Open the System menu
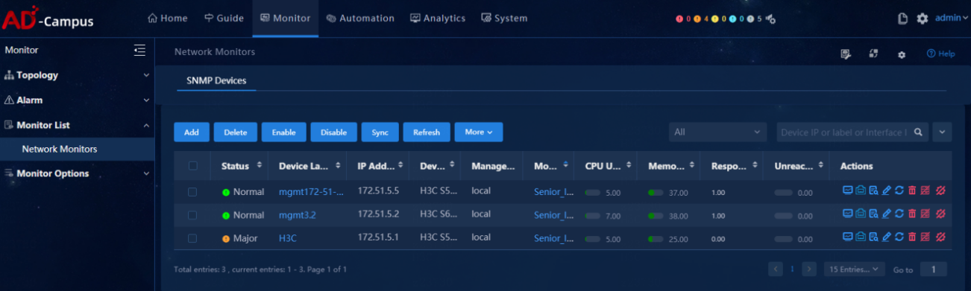Screen dimensions: 971x291 [504, 18]
